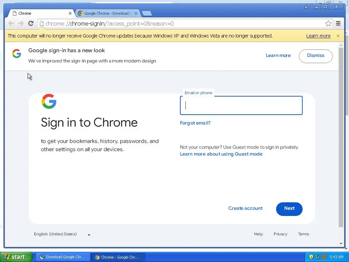Open a new tab
The image size is (349, 262).
147,13
